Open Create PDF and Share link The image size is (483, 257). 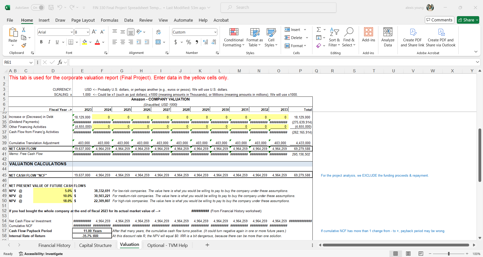tap(412, 37)
